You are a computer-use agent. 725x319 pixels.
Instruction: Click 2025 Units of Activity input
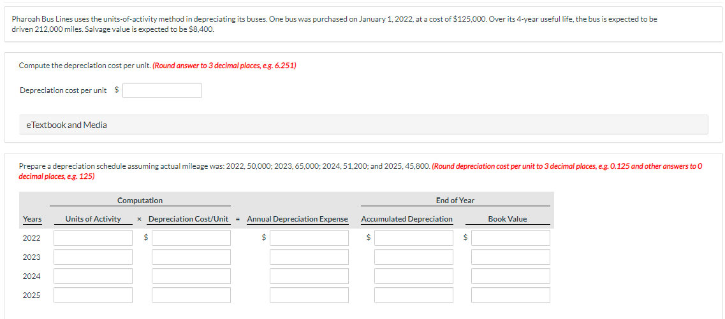[93, 295]
